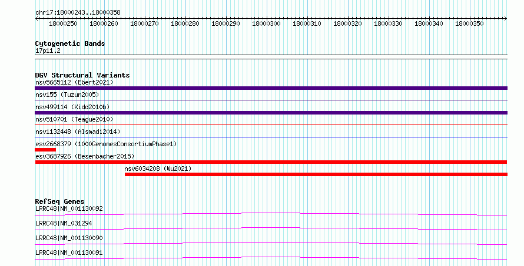This screenshot has width=524, height=266.
Task: Click the chr17:18000243..18000358 region label
Action: point(78,12)
